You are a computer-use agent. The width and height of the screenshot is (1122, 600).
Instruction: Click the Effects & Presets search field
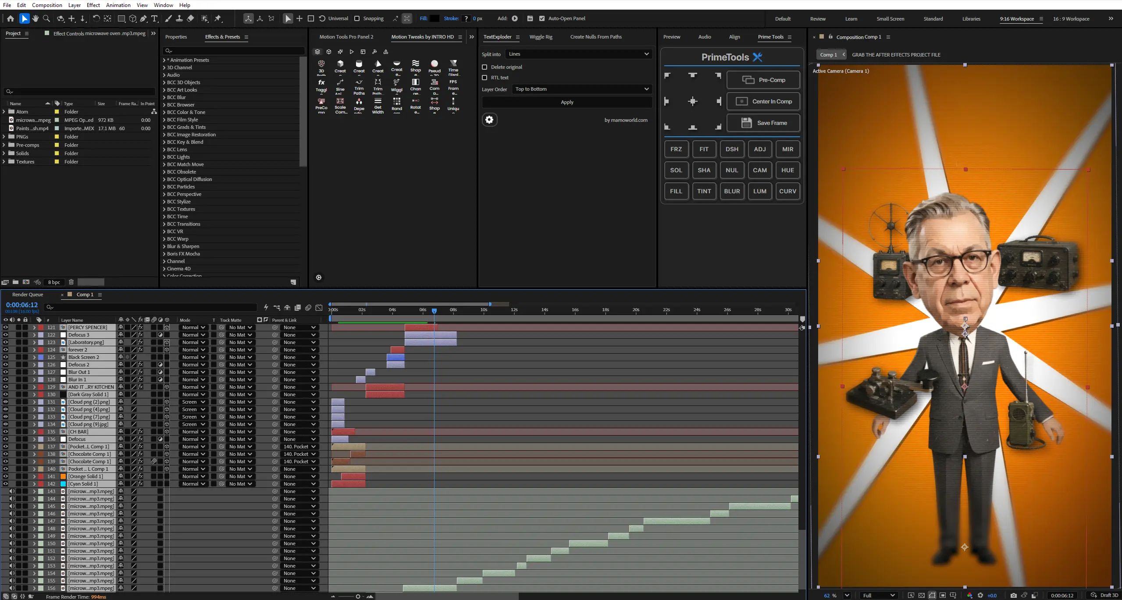[234, 51]
